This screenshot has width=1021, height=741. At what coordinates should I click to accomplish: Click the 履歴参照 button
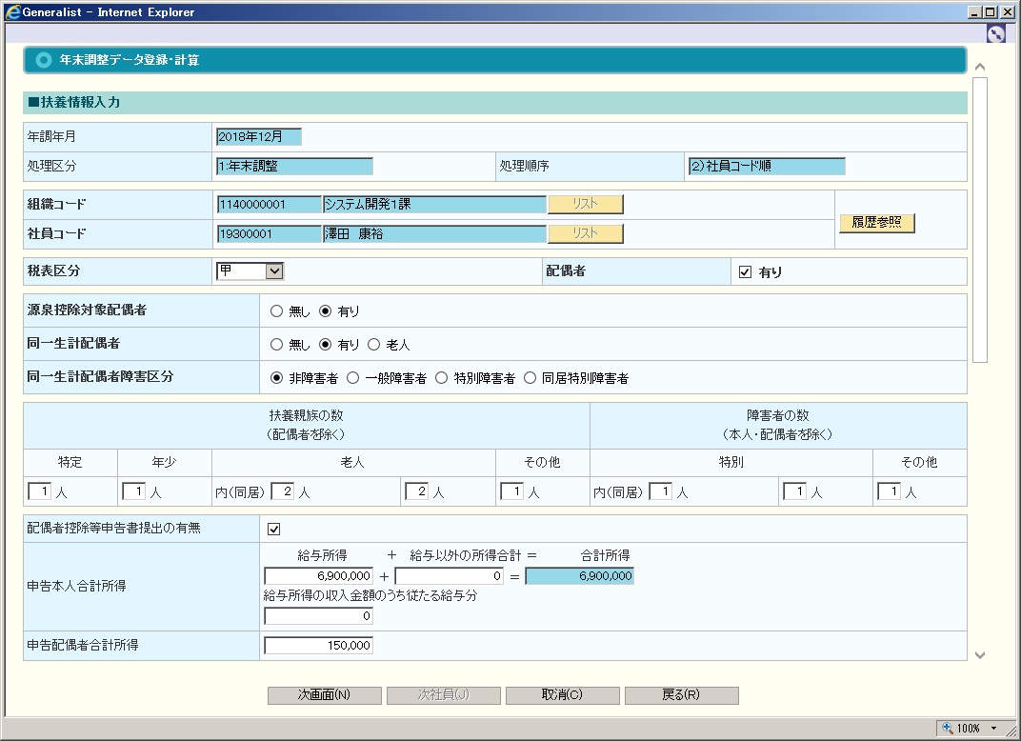tap(876, 223)
